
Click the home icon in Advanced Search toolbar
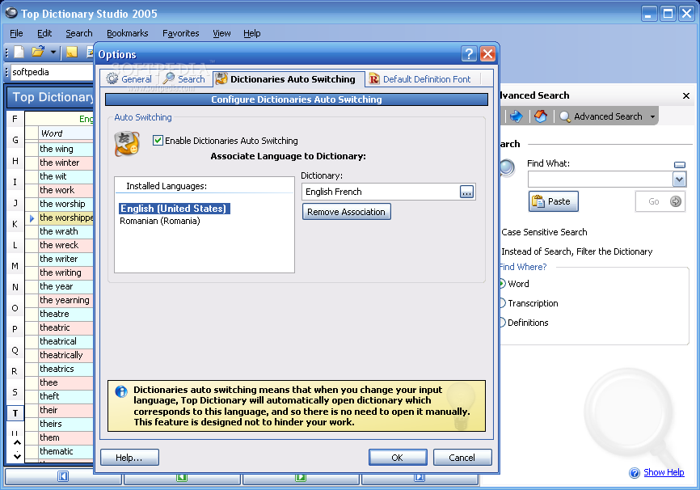541,116
